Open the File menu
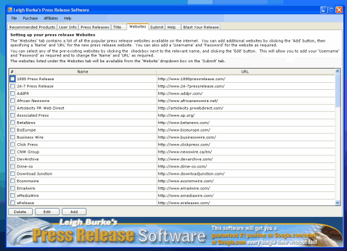The width and height of the screenshot is (347, 251). coord(14,19)
